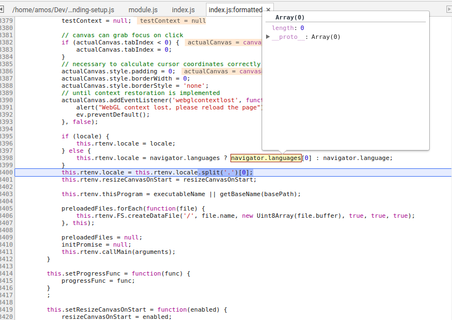Click 'preloadedFiles.forEach(function(file) {' line
Viewport: 452px width, 320px height.
point(133,209)
